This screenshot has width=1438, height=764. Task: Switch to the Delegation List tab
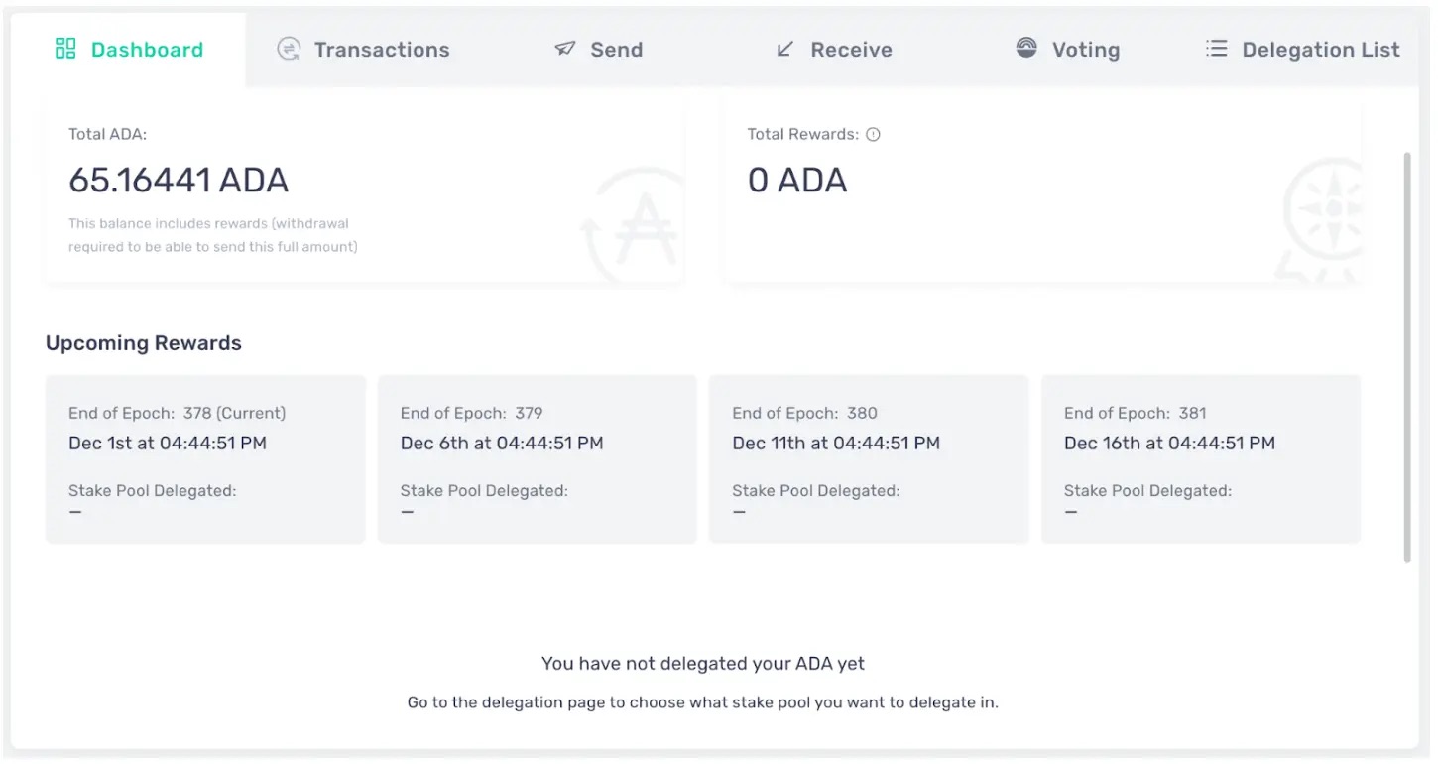tap(1302, 50)
